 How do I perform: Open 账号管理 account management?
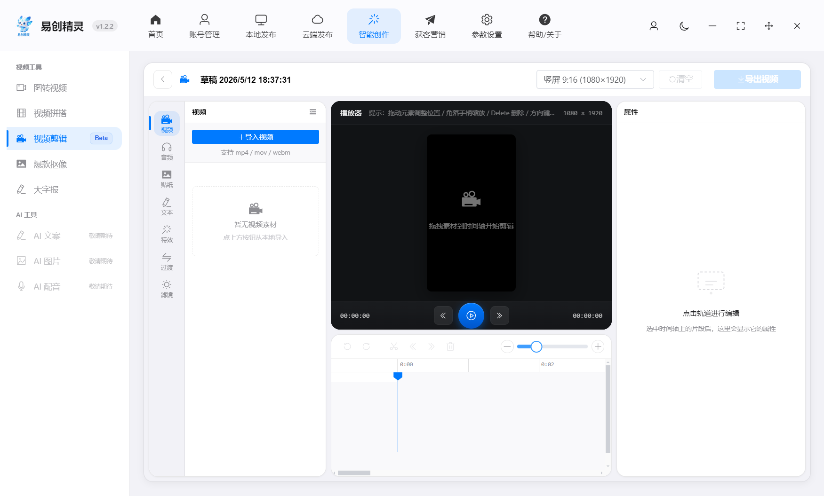coord(204,26)
